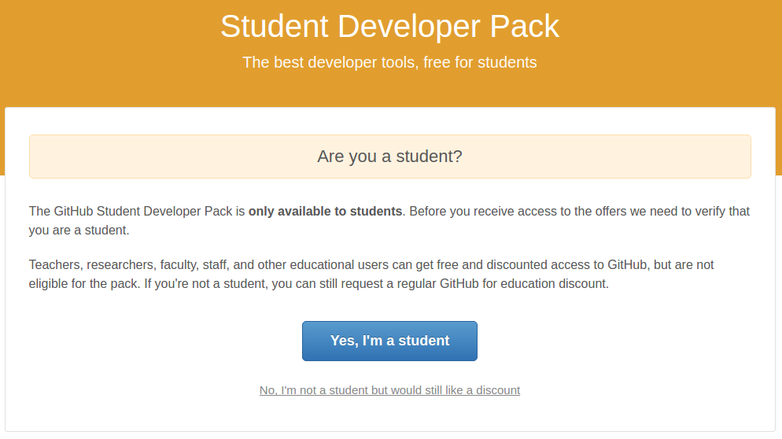This screenshot has height=439, width=782.
Task: Open the non-student discount request link
Action: [389, 390]
